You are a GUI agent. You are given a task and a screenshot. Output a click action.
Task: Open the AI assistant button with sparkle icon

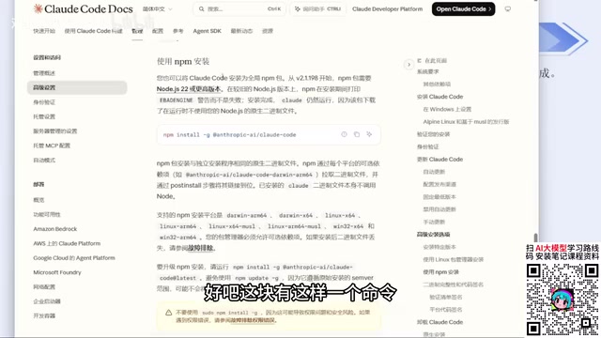point(317,8)
